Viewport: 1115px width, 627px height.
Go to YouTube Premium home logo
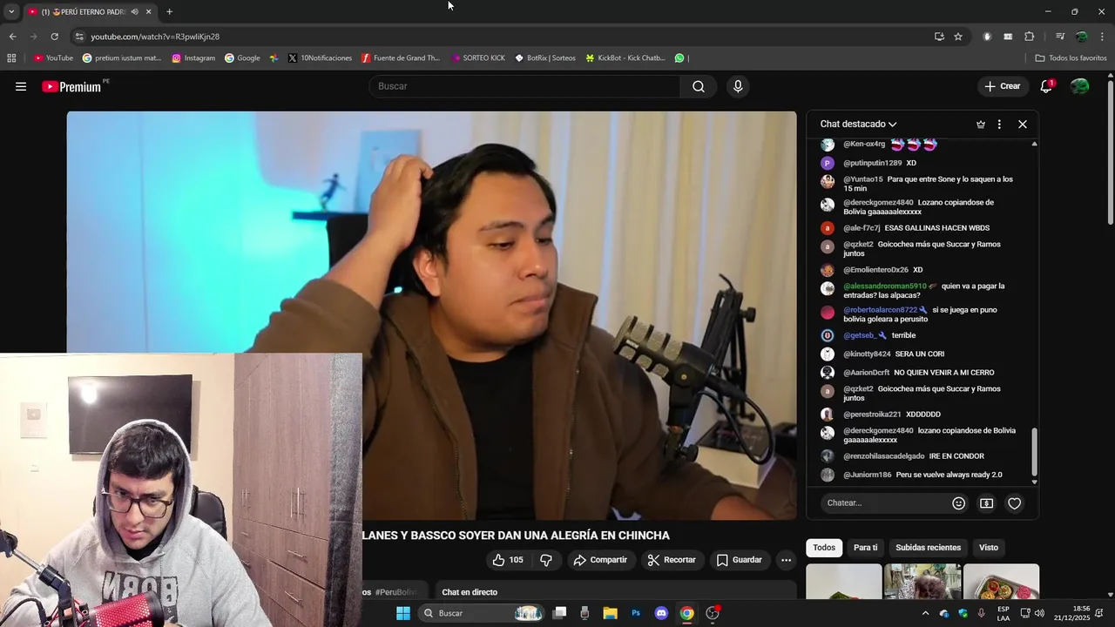click(x=71, y=86)
